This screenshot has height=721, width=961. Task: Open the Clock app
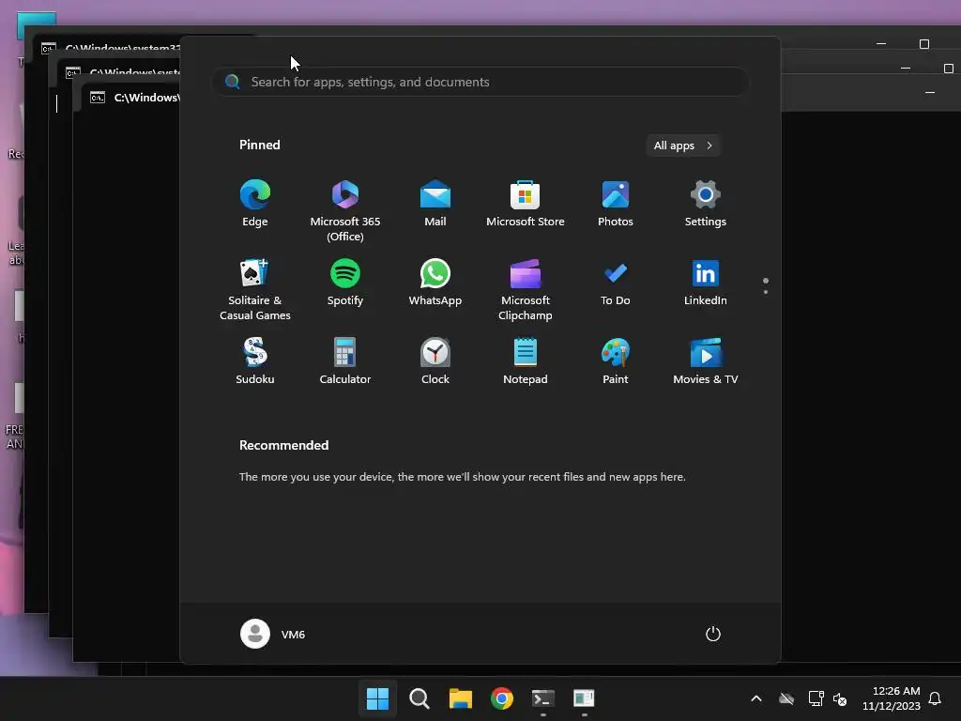point(435,361)
